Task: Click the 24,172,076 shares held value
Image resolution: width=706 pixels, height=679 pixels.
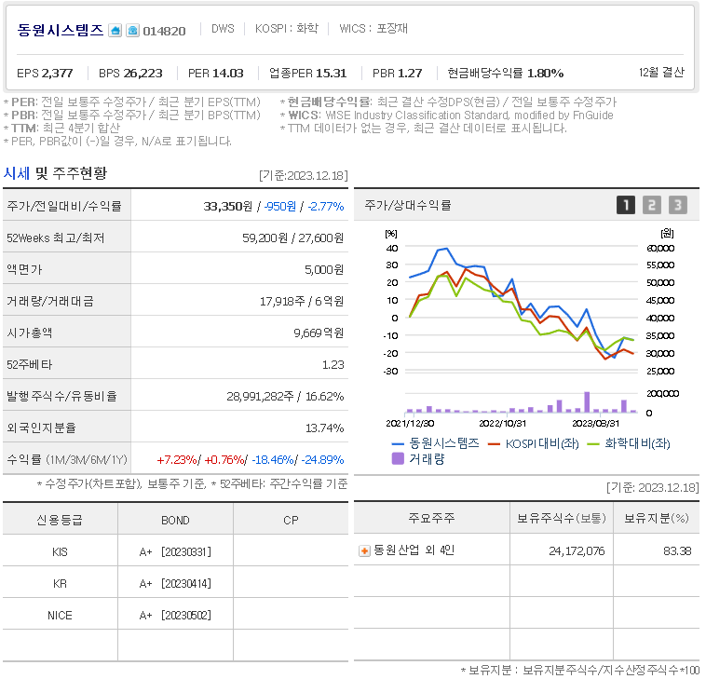Action: click(x=577, y=550)
